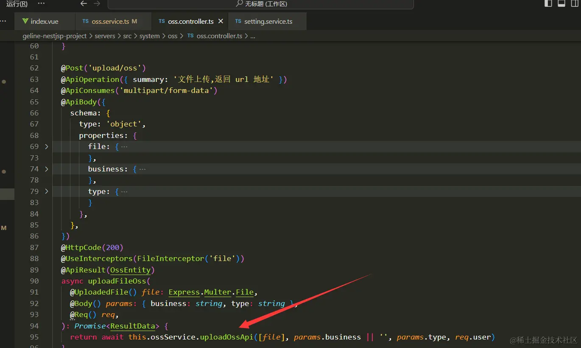This screenshot has width=581, height=348.
Task: Switch to the index.vue tab
Action: (x=45, y=21)
